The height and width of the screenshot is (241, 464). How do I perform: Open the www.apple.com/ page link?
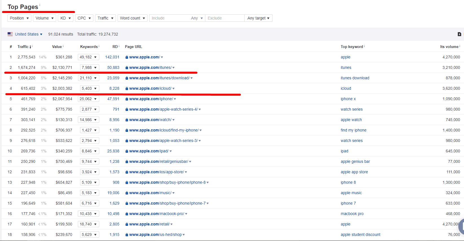pos(144,57)
